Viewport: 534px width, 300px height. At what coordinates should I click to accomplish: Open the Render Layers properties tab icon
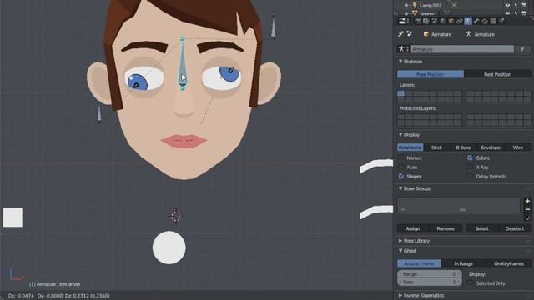(426, 21)
